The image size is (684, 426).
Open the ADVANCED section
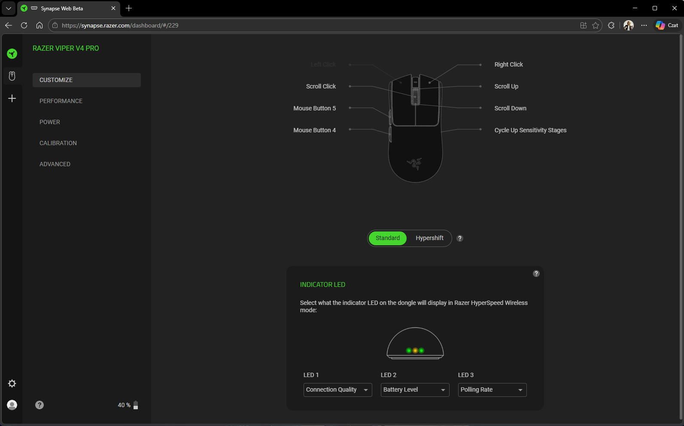[55, 164]
